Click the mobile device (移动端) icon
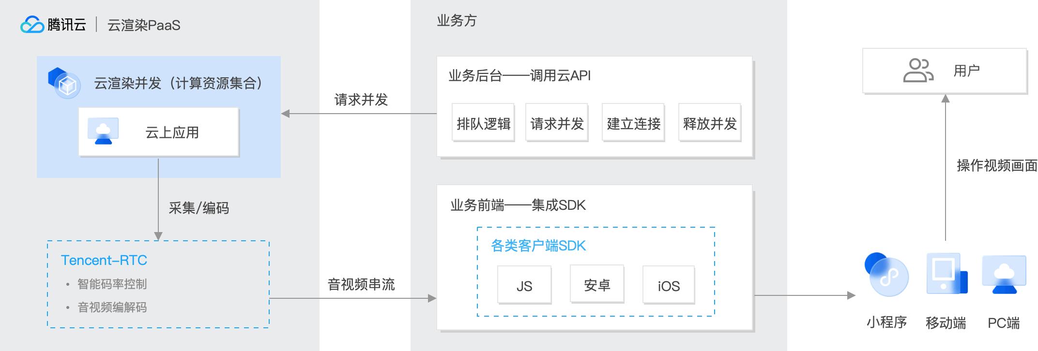 [x=946, y=274]
